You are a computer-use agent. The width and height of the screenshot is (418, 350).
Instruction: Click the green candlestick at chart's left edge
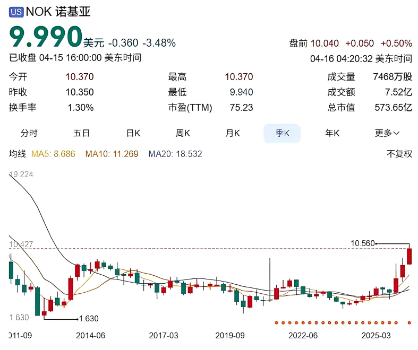[x=11, y=269]
